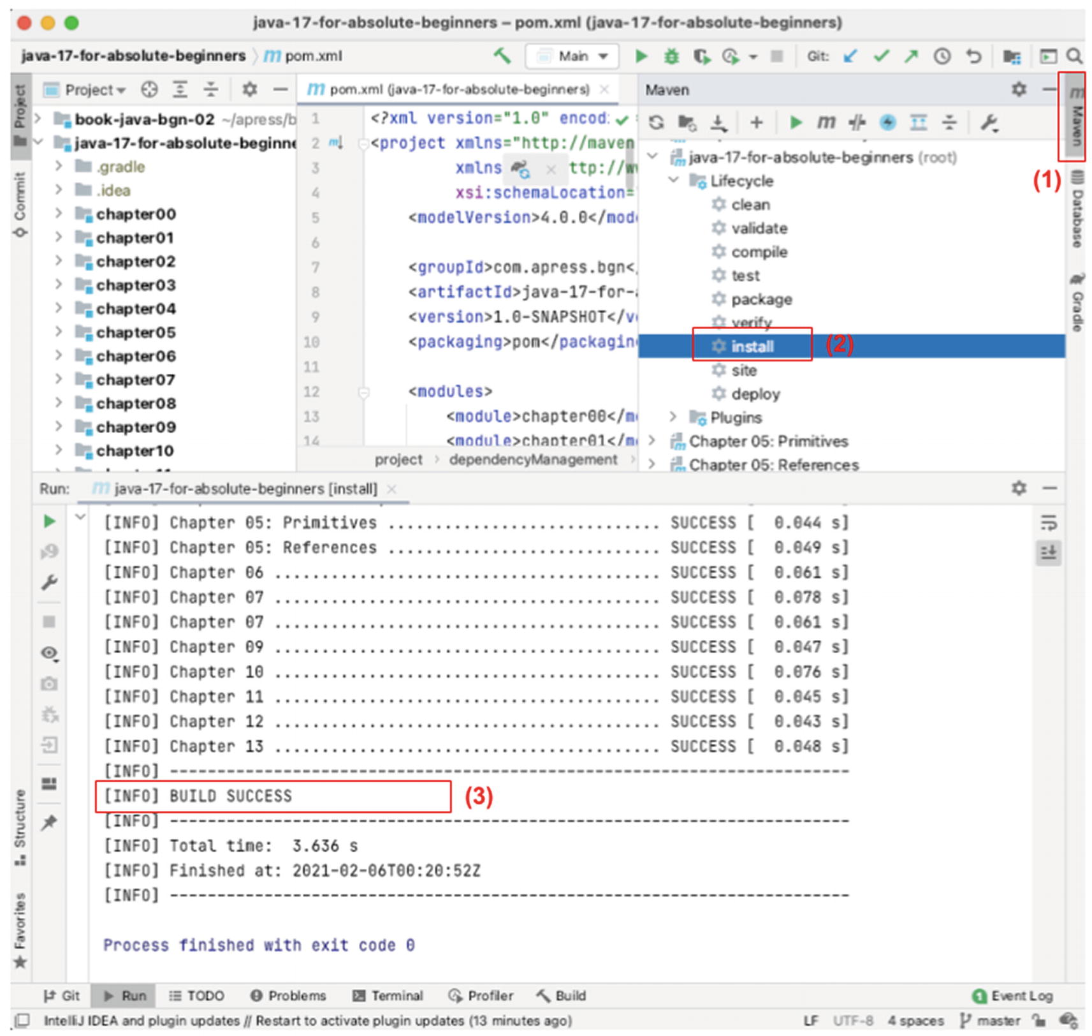
Task: Toggle soft-wrap in Run console
Action: coord(1048,523)
